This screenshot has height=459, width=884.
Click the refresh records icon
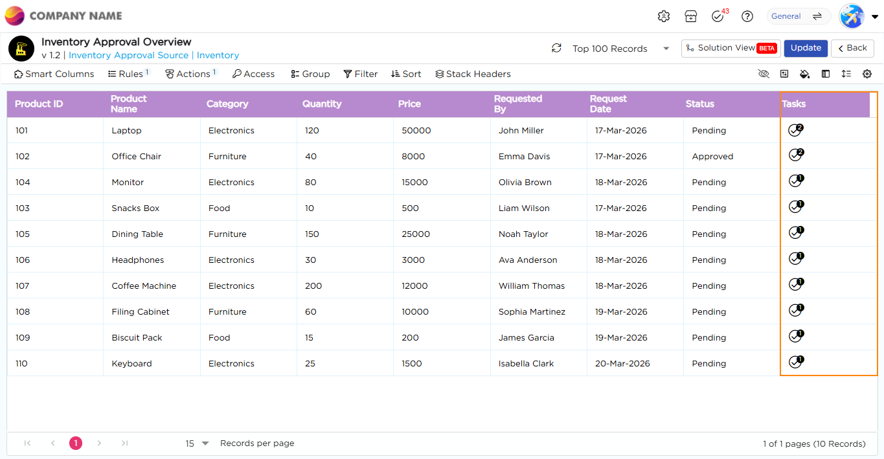[x=556, y=49]
